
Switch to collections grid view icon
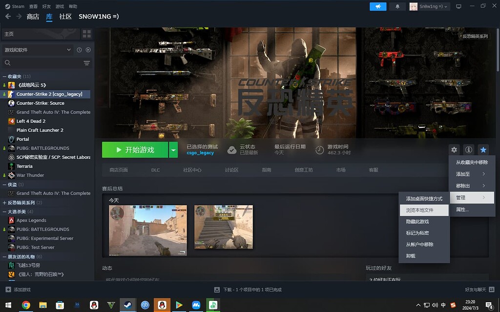[x=87, y=34]
